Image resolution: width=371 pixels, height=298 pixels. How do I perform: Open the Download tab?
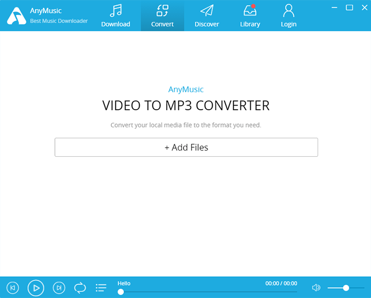(x=116, y=16)
